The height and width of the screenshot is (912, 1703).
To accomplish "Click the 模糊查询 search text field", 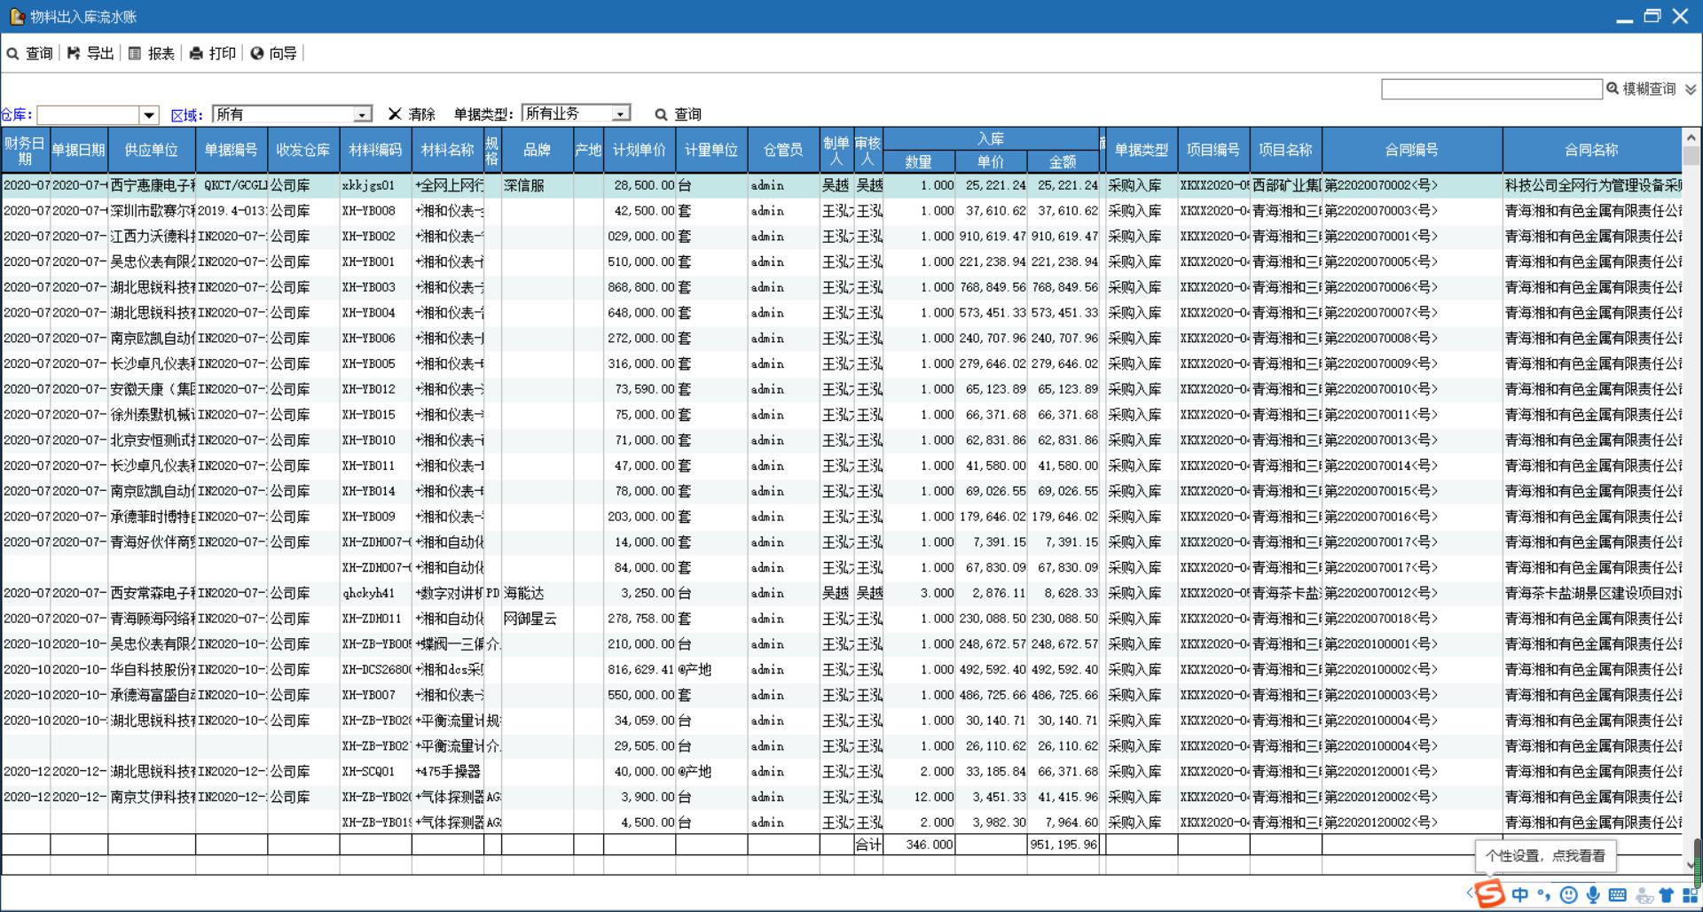I will pos(1491,89).
